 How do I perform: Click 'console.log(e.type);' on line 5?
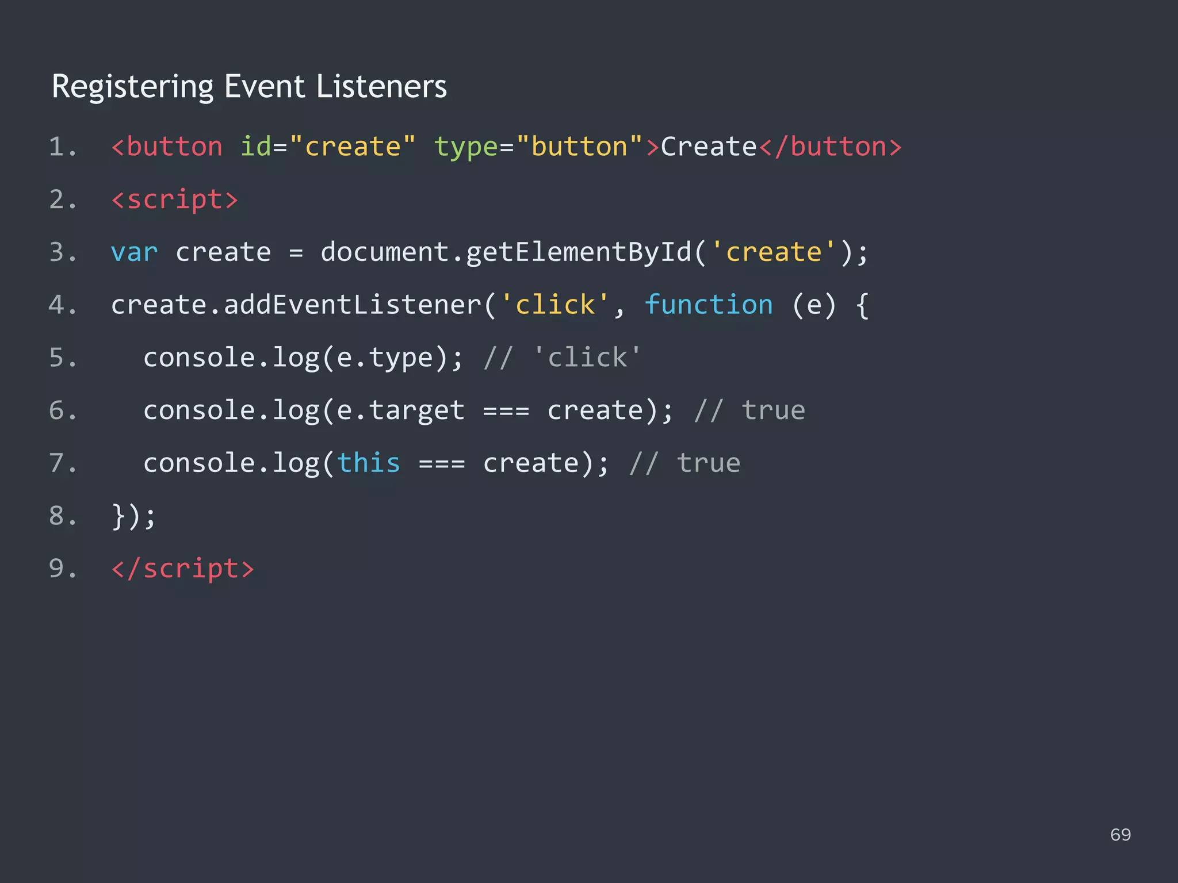pos(303,358)
